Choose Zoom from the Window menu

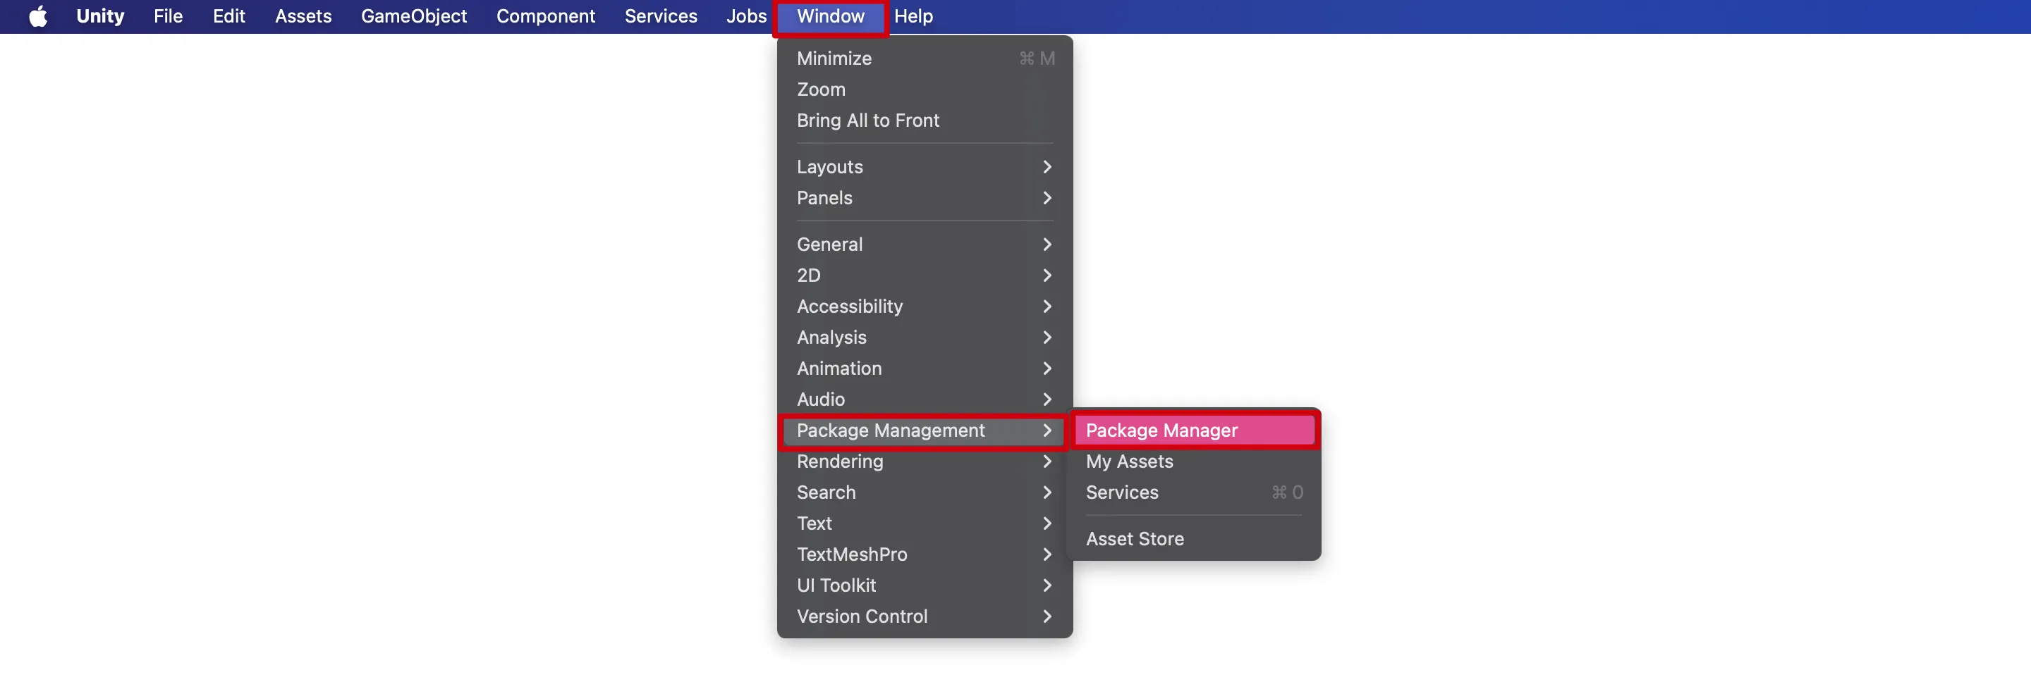925,89
